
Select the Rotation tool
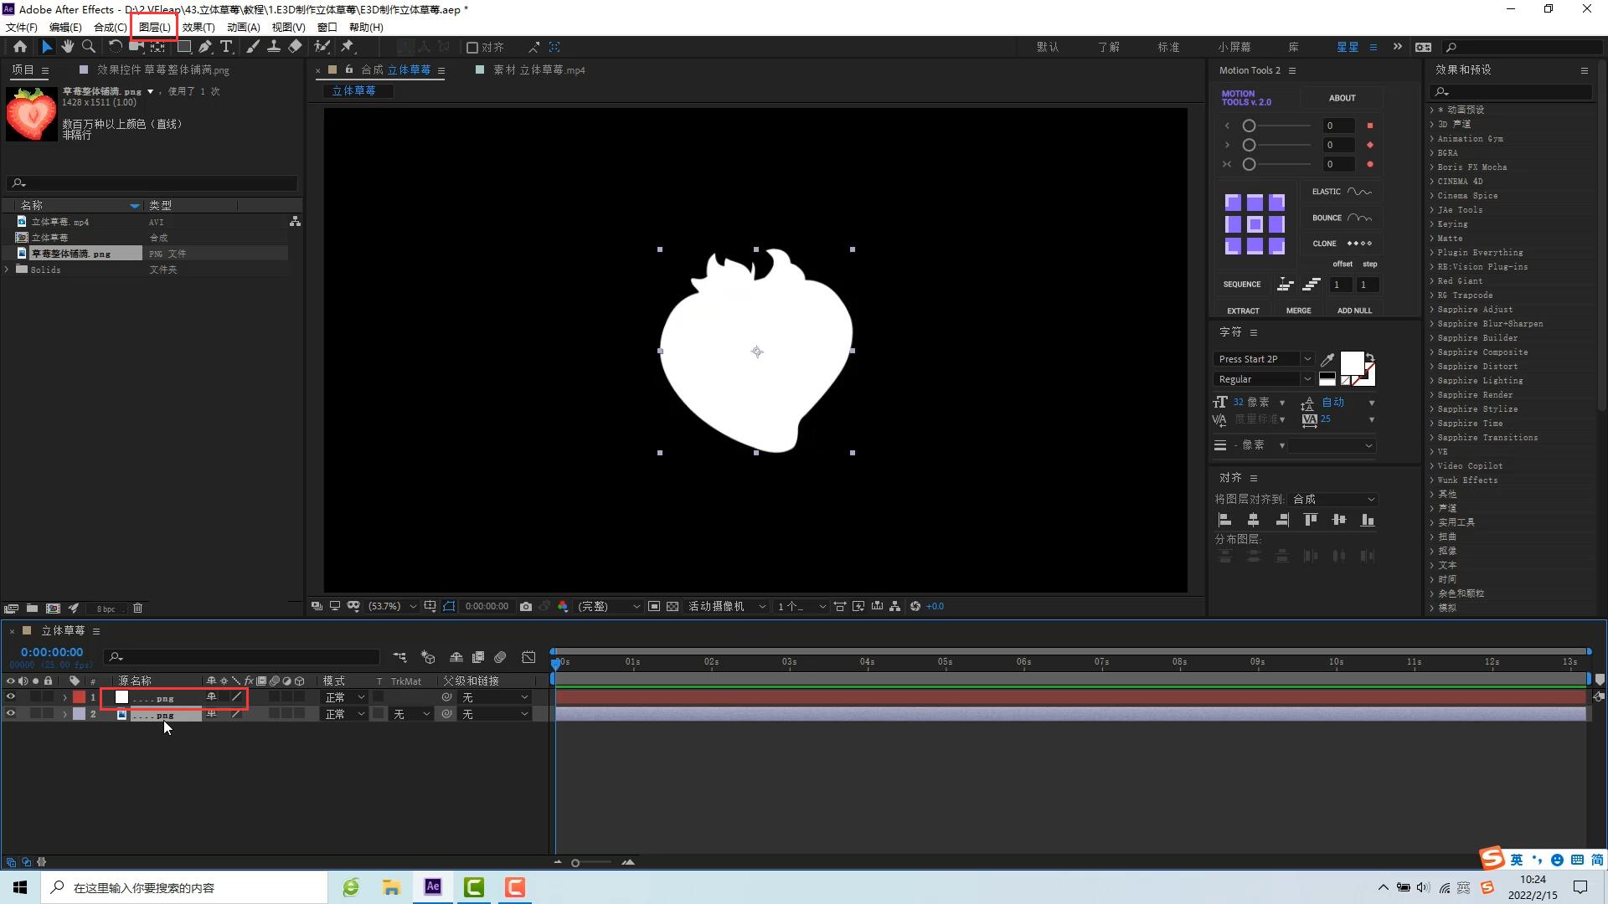tap(115, 47)
